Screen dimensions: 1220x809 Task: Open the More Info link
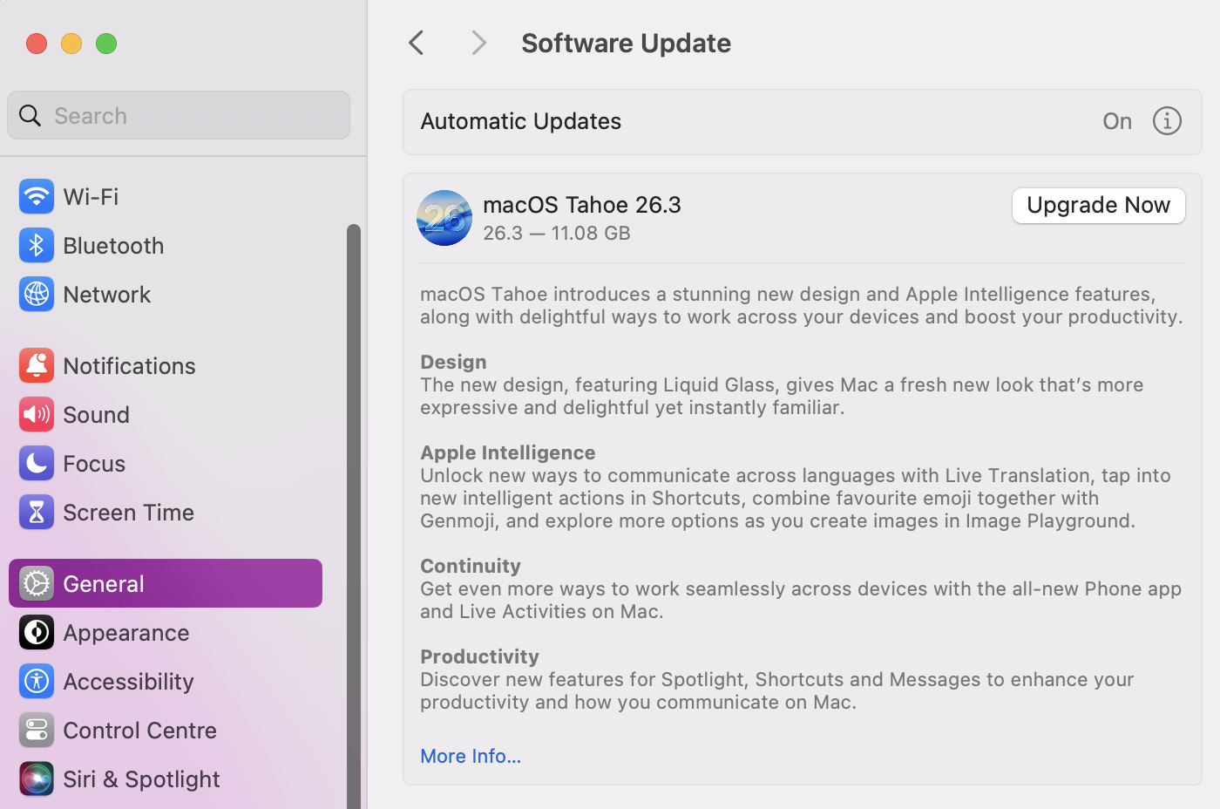pos(470,756)
